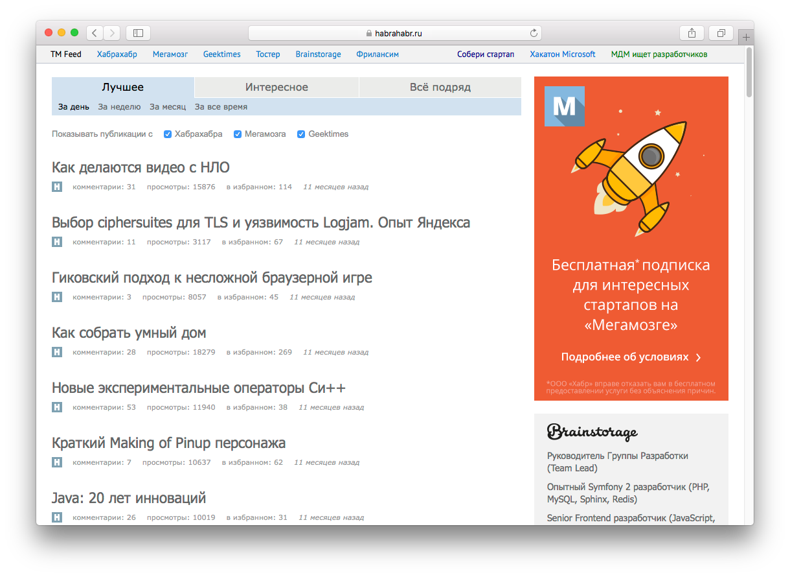This screenshot has width=790, height=577.
Task: Select the 'За все время' period filter
Action: [221, 106]
